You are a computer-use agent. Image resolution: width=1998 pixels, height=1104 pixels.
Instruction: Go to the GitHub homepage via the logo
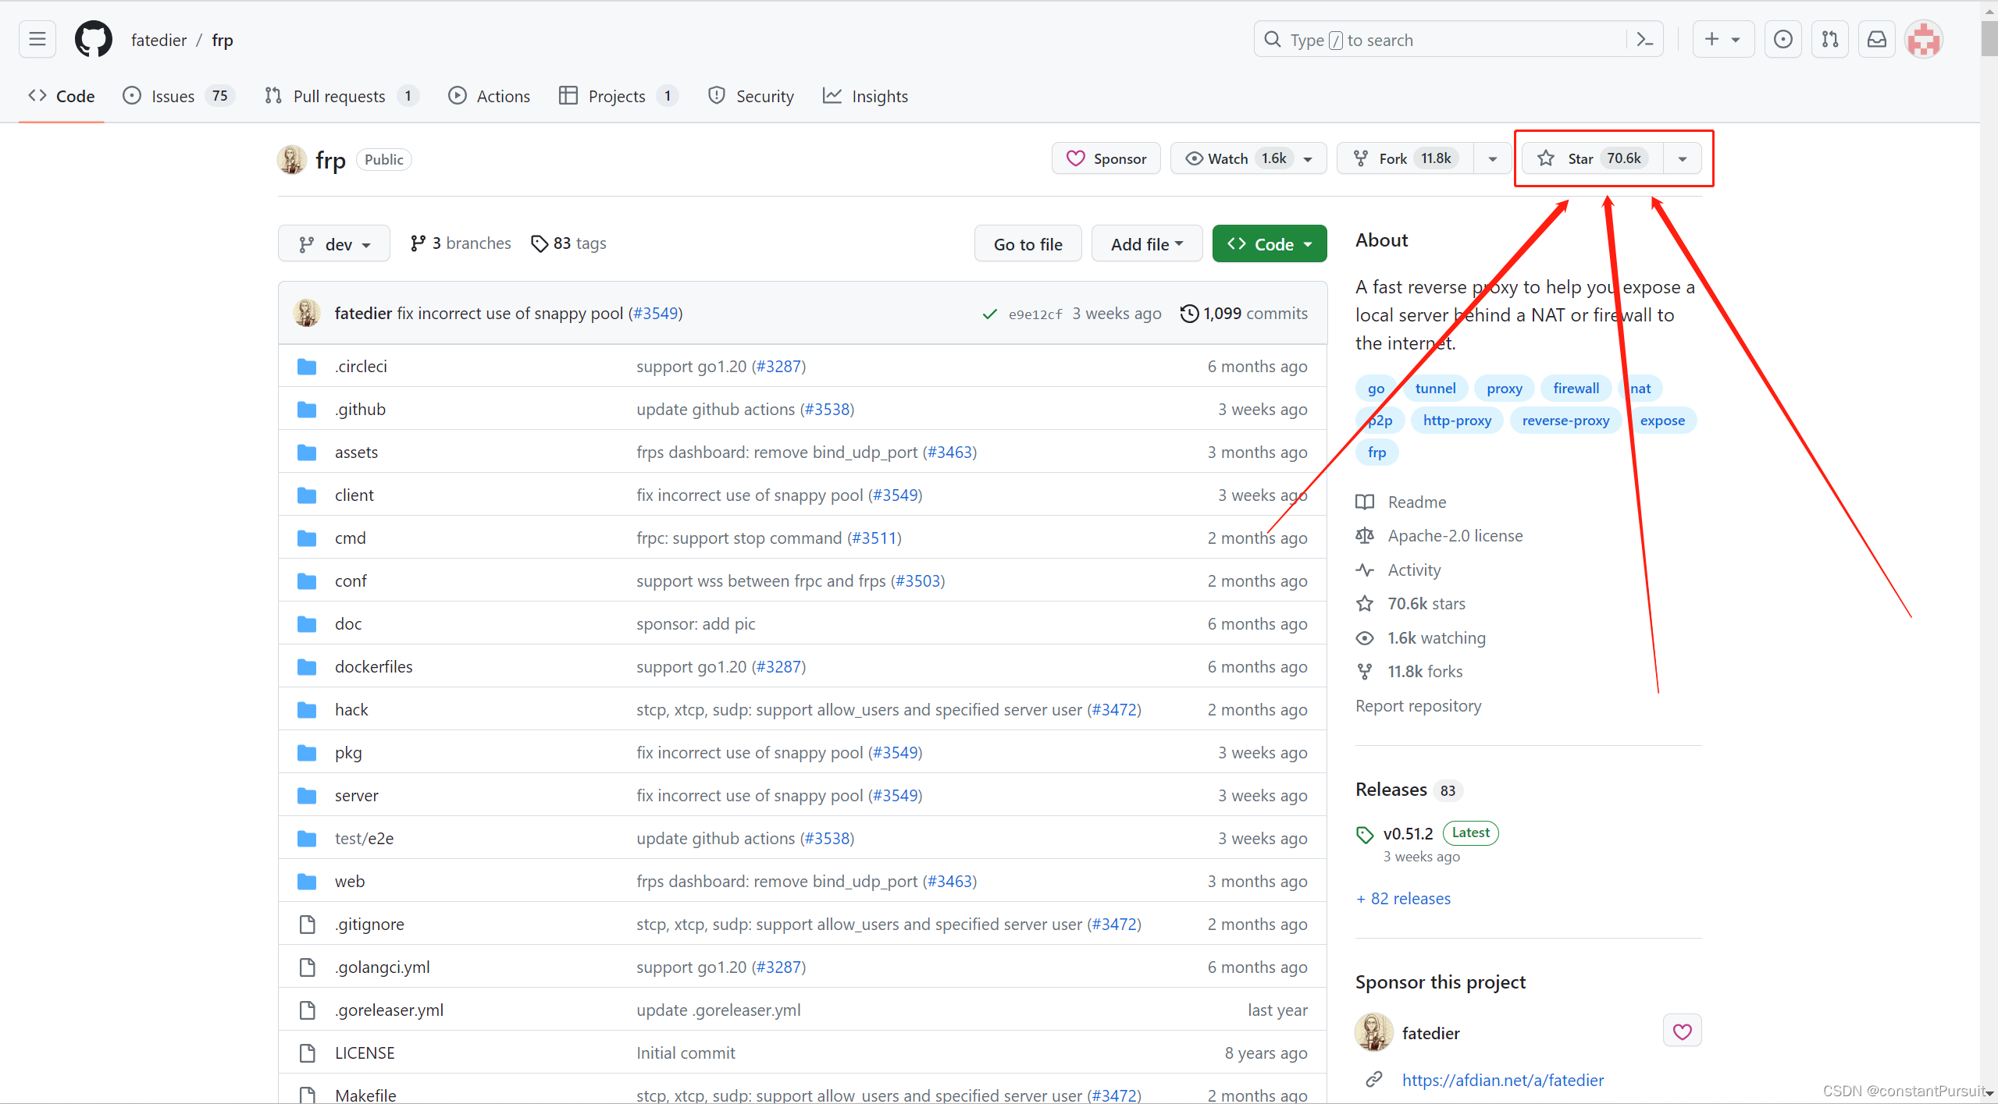pyautogui.click(x=94, y=39)
